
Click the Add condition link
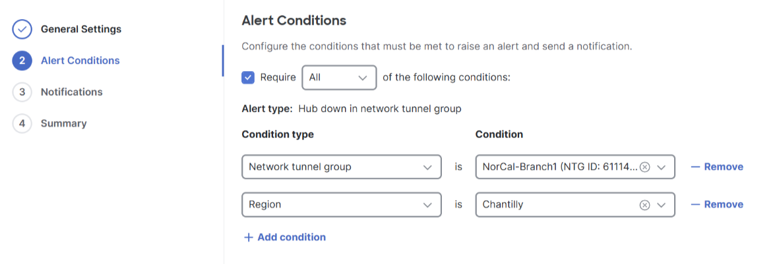tap(292, 237)
